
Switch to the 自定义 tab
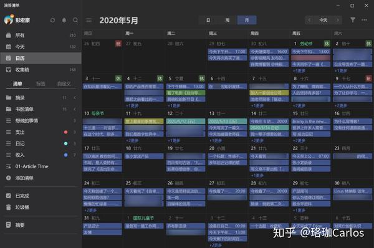[x=64, y=83]
